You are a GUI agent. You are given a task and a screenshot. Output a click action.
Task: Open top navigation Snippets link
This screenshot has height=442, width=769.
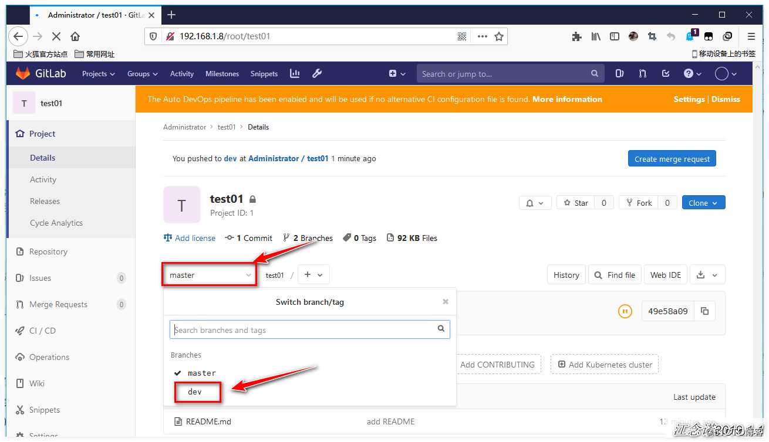tap(264, 74)
